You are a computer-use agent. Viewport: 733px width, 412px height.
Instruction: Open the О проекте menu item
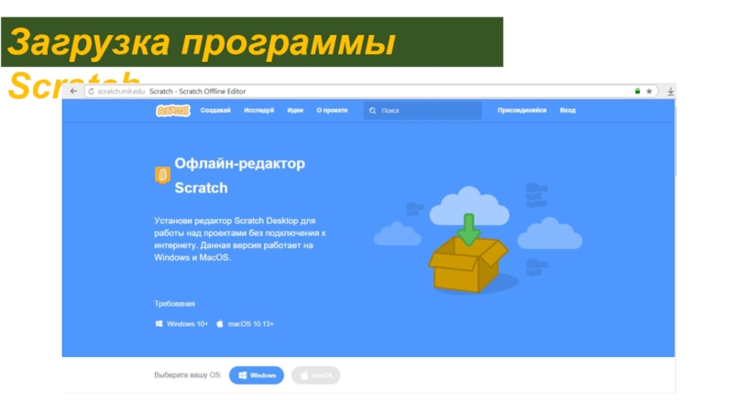332,110
